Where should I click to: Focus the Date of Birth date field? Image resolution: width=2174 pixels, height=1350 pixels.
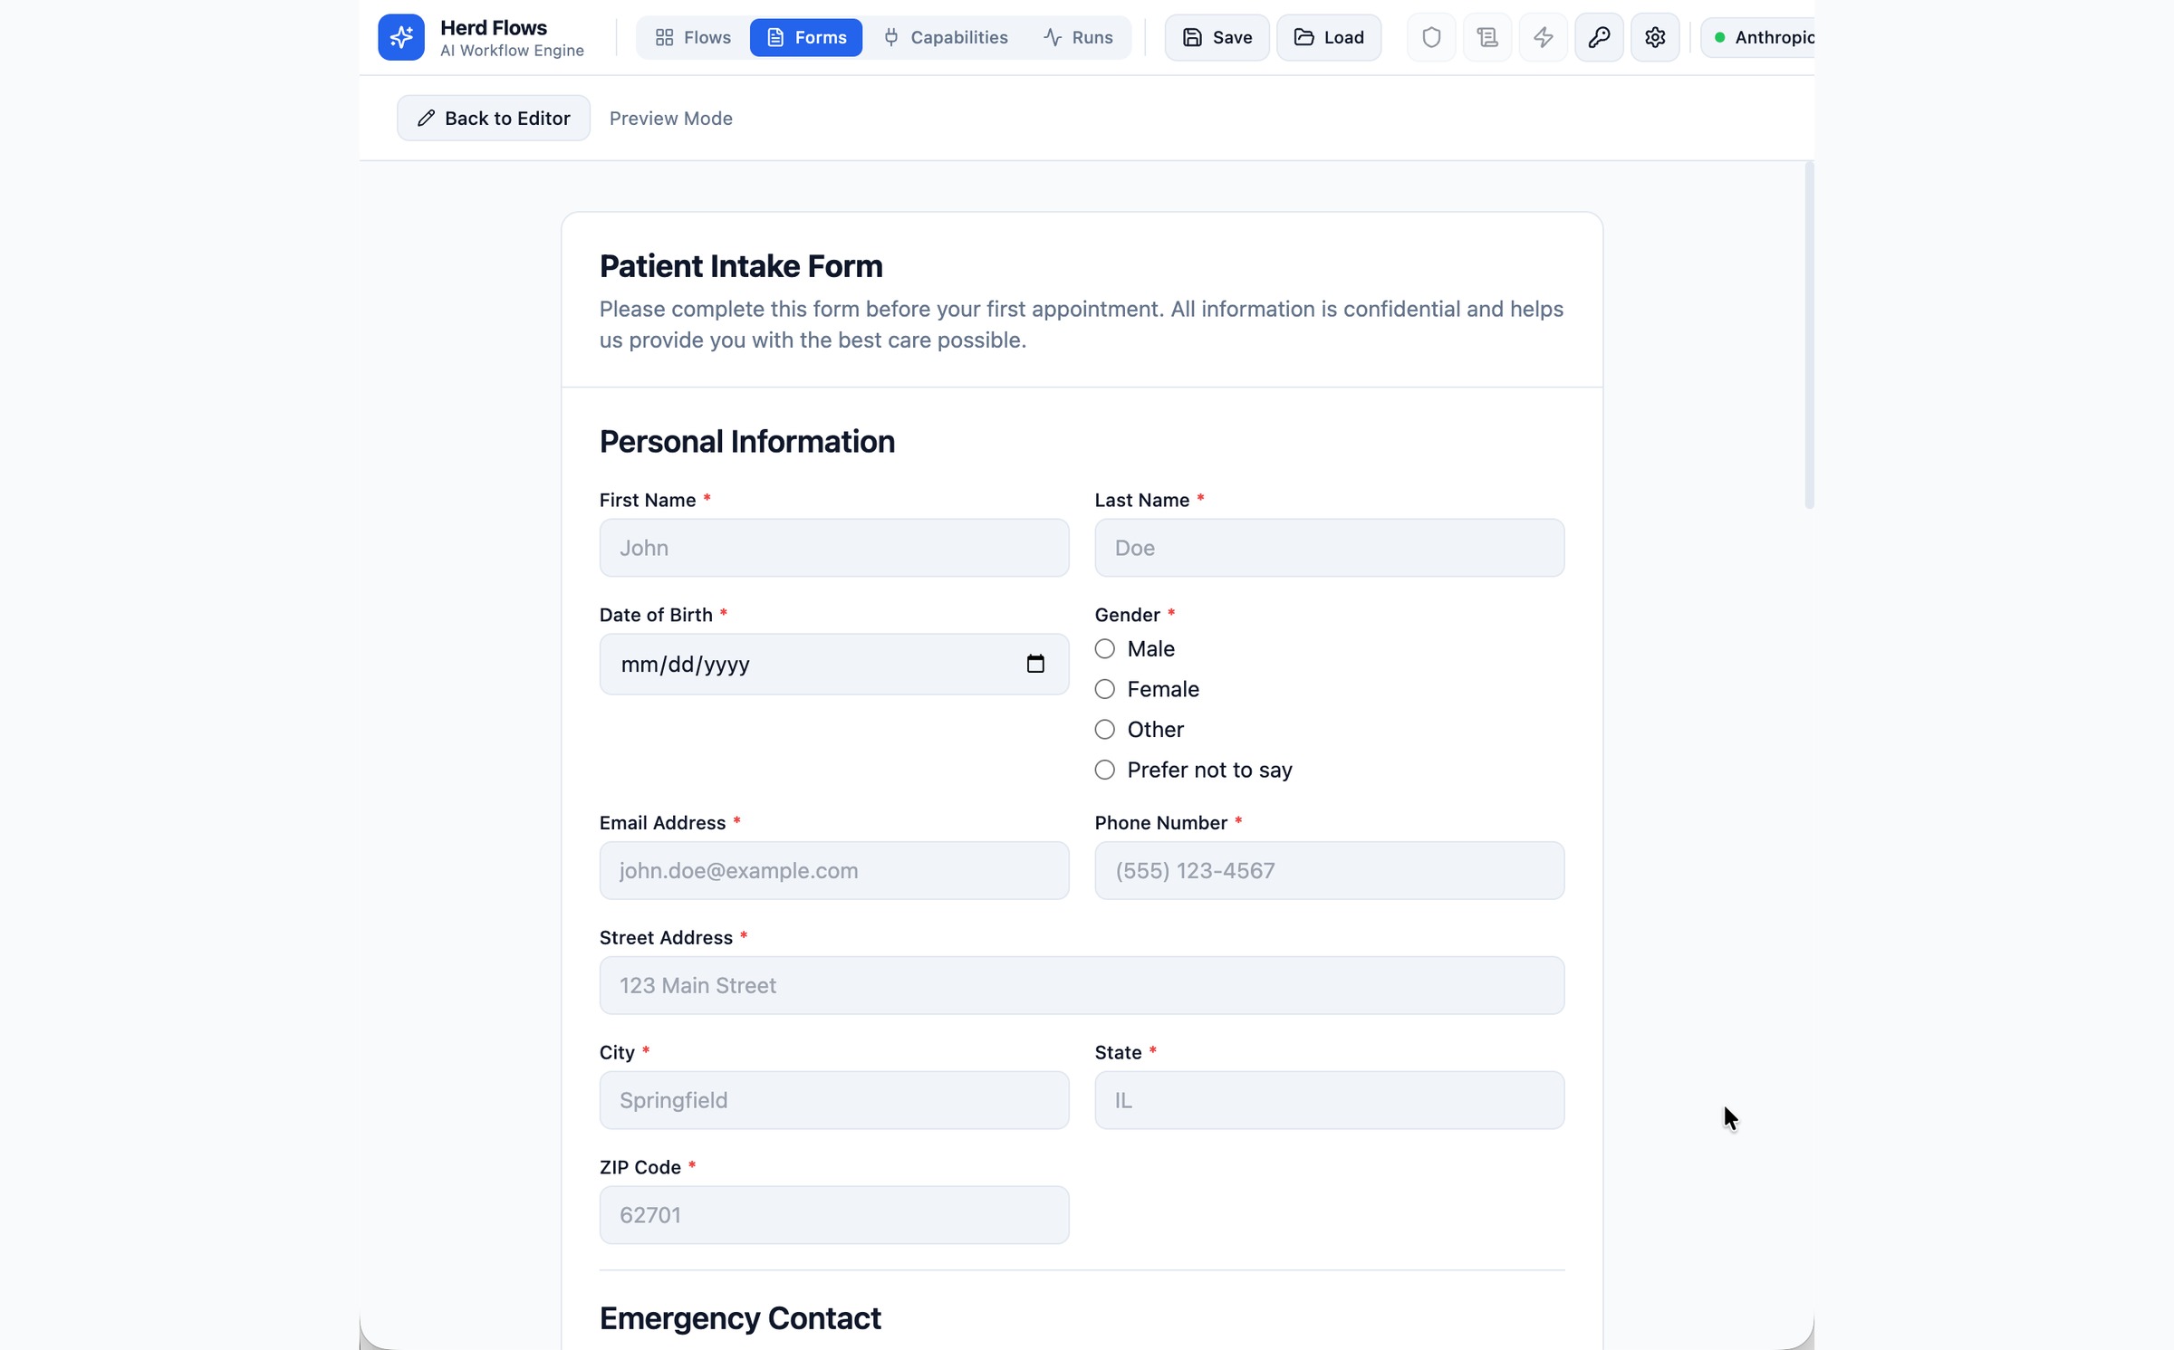point(834,664)
